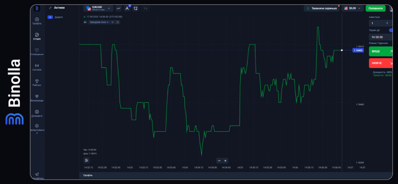Viewport: 398px width, 184px height.
Task: Open Профіль in the left sidebar
Action: (37, 21)
